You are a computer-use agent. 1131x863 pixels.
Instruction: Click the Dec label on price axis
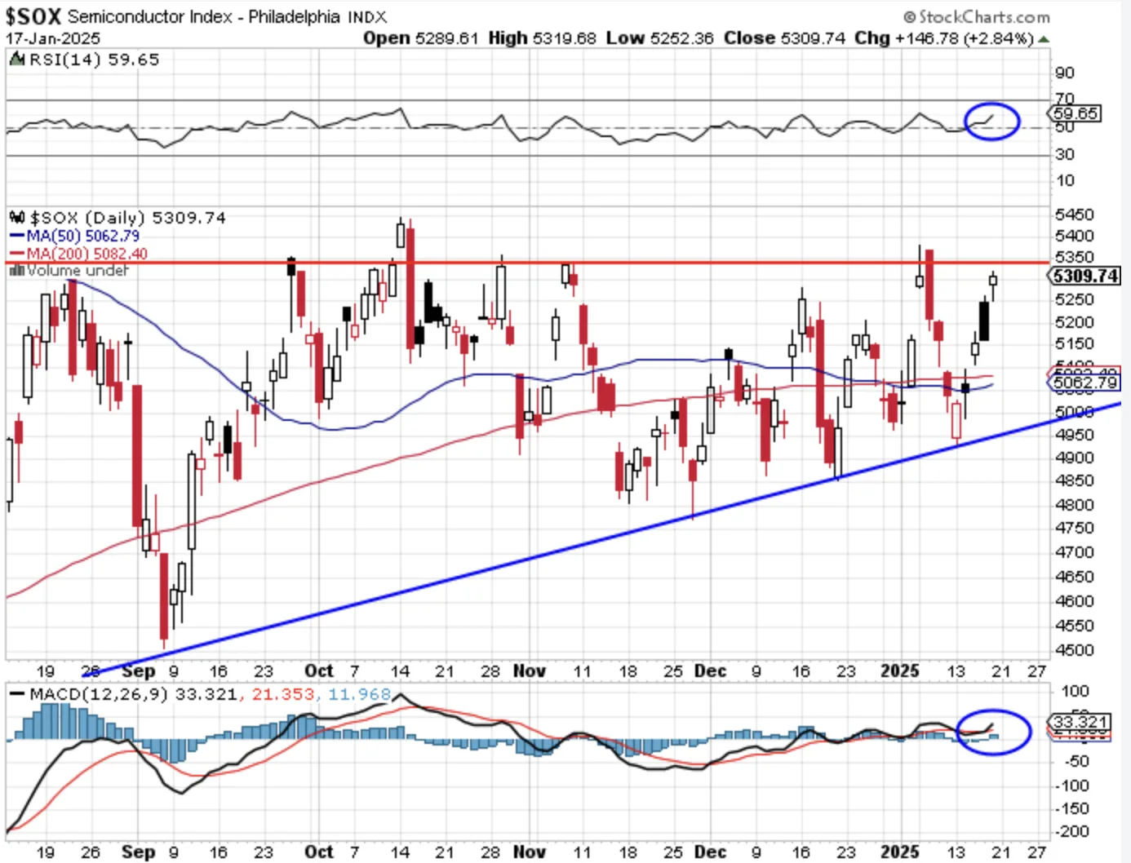(710, 670)
